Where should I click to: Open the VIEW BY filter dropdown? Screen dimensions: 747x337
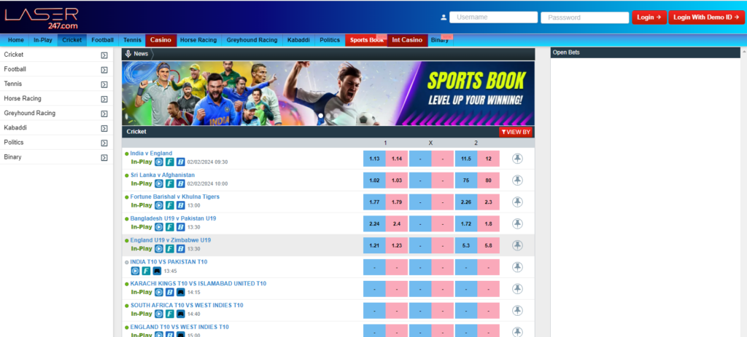(x=516, y=132)
